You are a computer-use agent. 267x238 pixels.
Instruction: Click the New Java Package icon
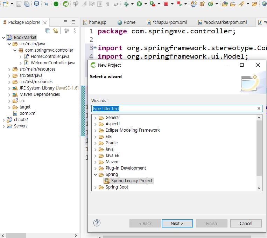pyautogui.click(x=202, y=4)
